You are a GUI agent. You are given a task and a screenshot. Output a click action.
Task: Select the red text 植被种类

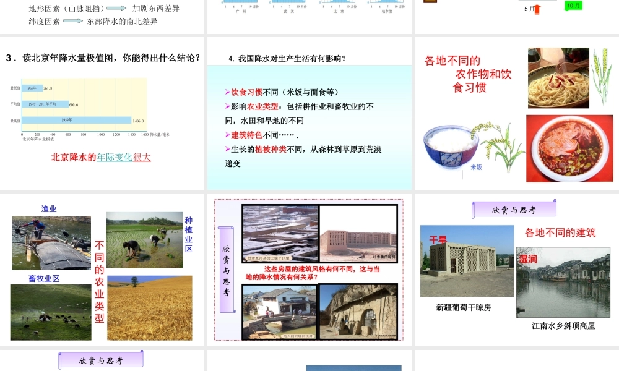coord(271,150)
